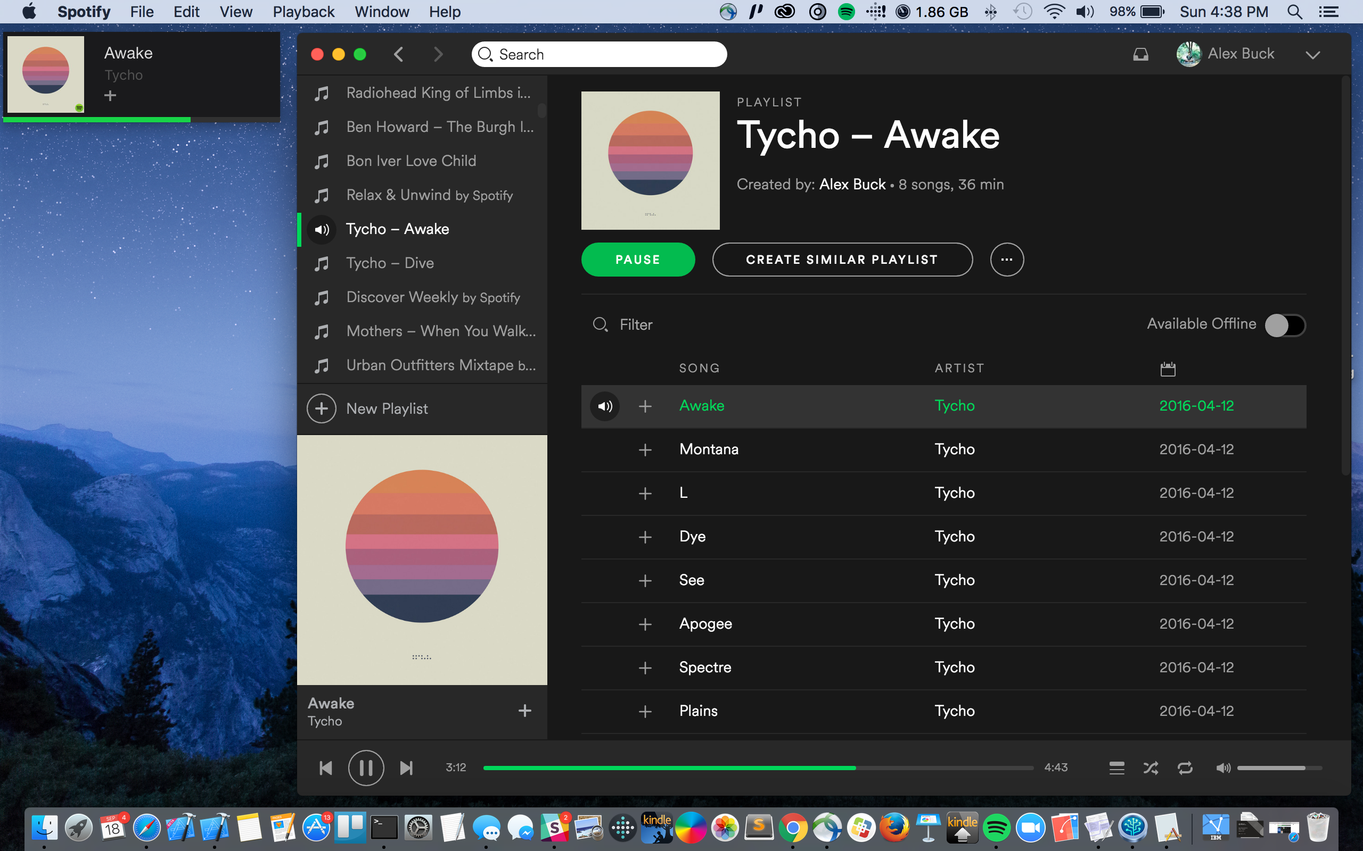Viewport: 1363px width, 851px height.
Task: Open the Edit menu
Action: 186,11
